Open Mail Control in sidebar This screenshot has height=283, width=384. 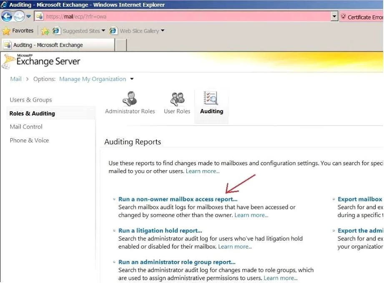[x=26, y=127]
